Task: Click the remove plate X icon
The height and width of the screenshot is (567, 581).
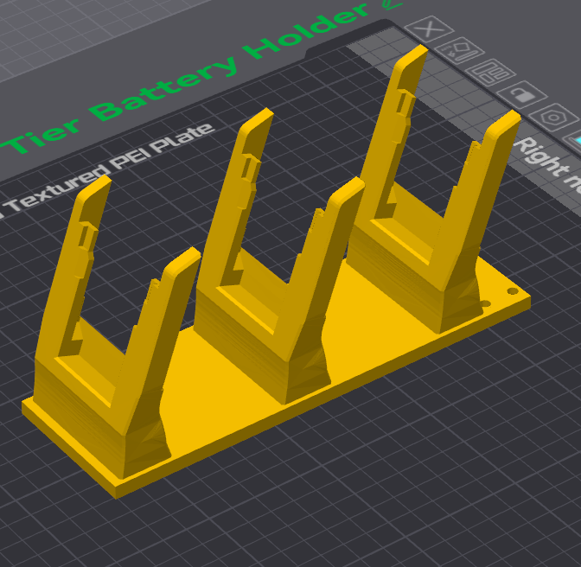Action: tap(425, 29)
